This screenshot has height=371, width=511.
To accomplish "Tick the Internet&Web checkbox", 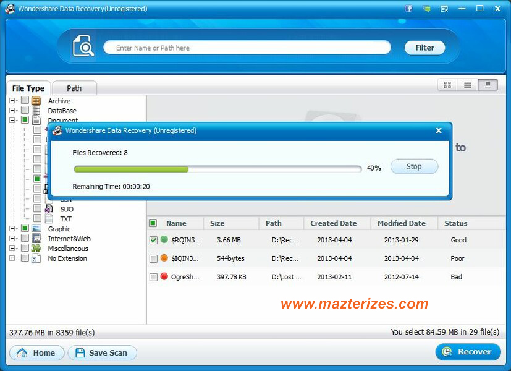I will point(25,237).
